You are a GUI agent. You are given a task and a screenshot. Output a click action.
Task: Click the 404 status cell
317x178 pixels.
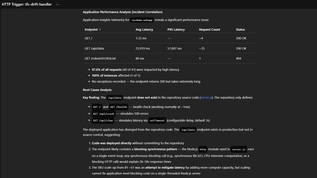click(238, 58)
